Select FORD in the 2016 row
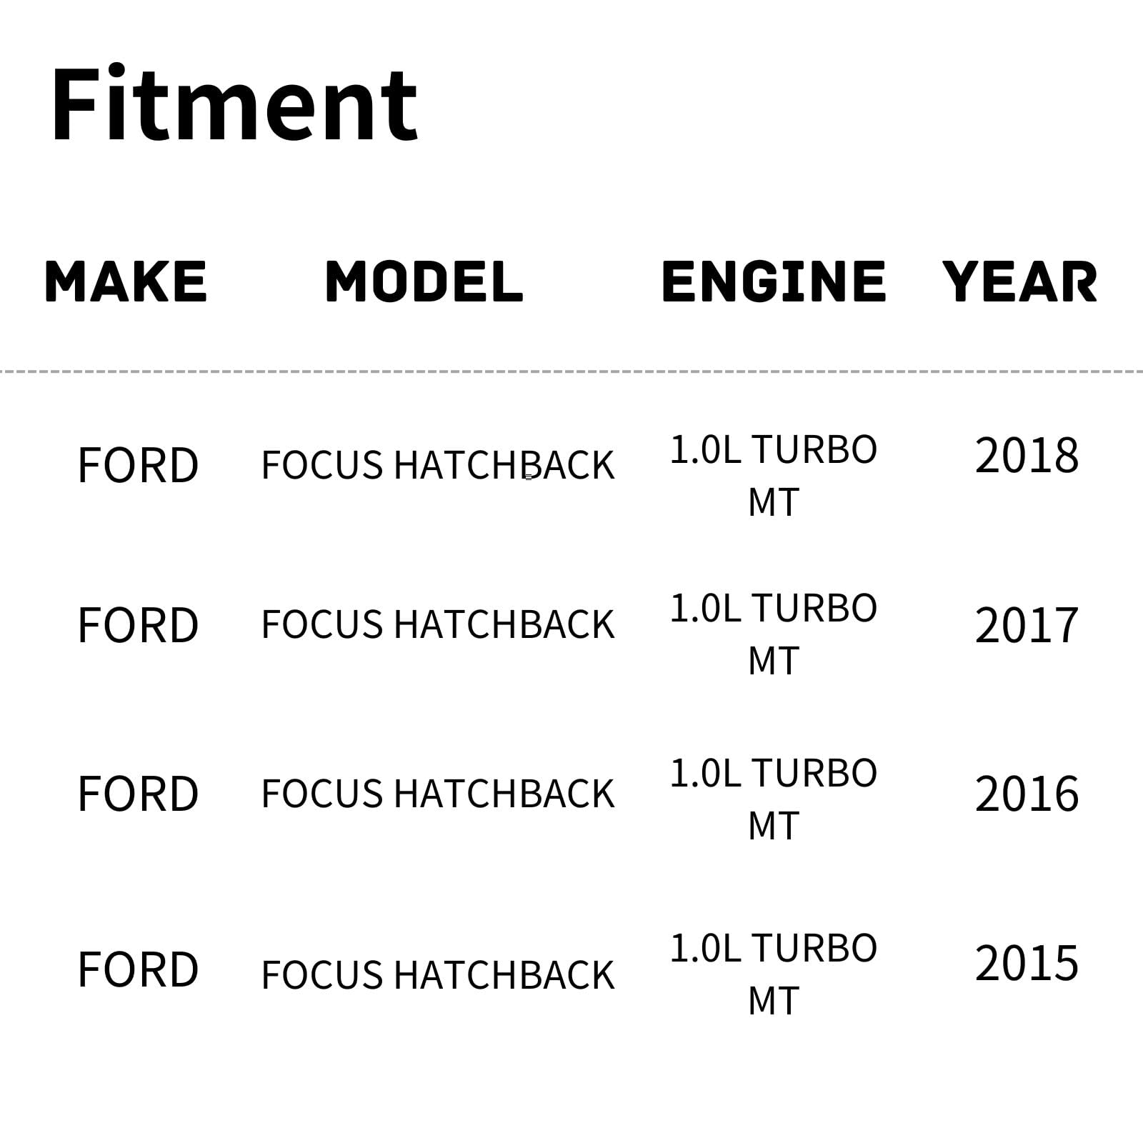 coord(138,794)
